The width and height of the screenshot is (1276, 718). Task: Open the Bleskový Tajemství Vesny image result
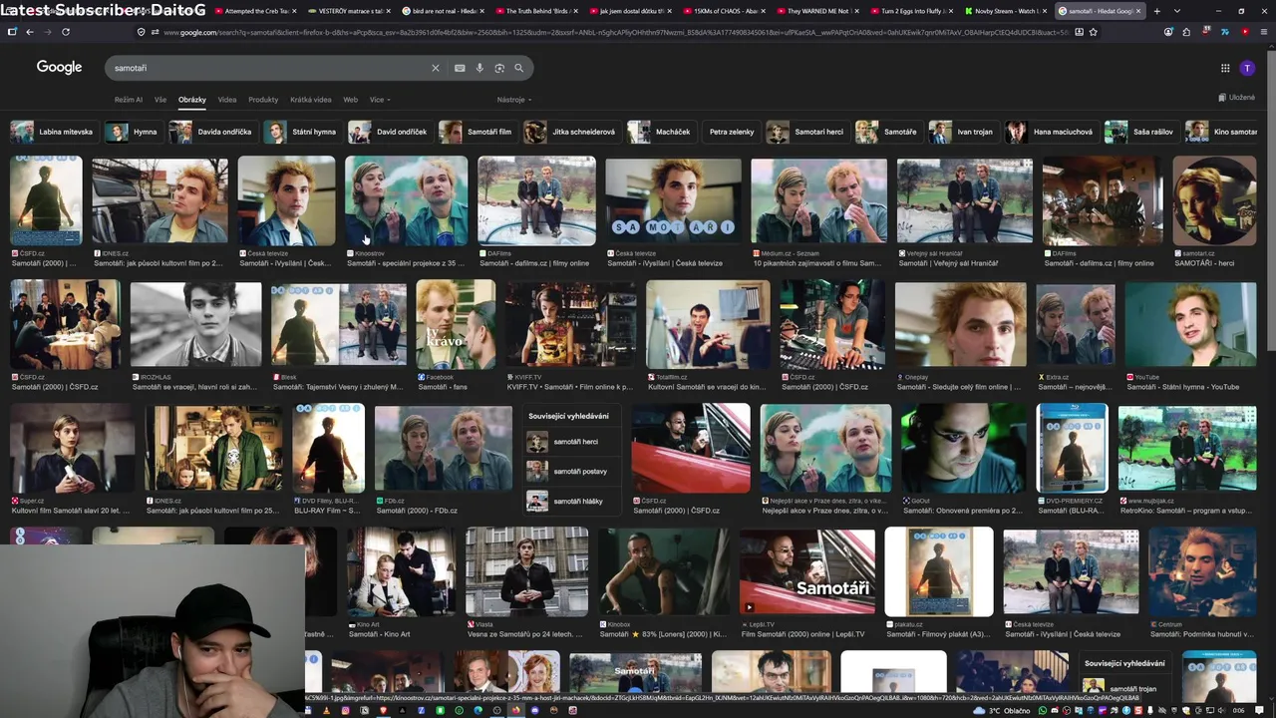[338, 325]
